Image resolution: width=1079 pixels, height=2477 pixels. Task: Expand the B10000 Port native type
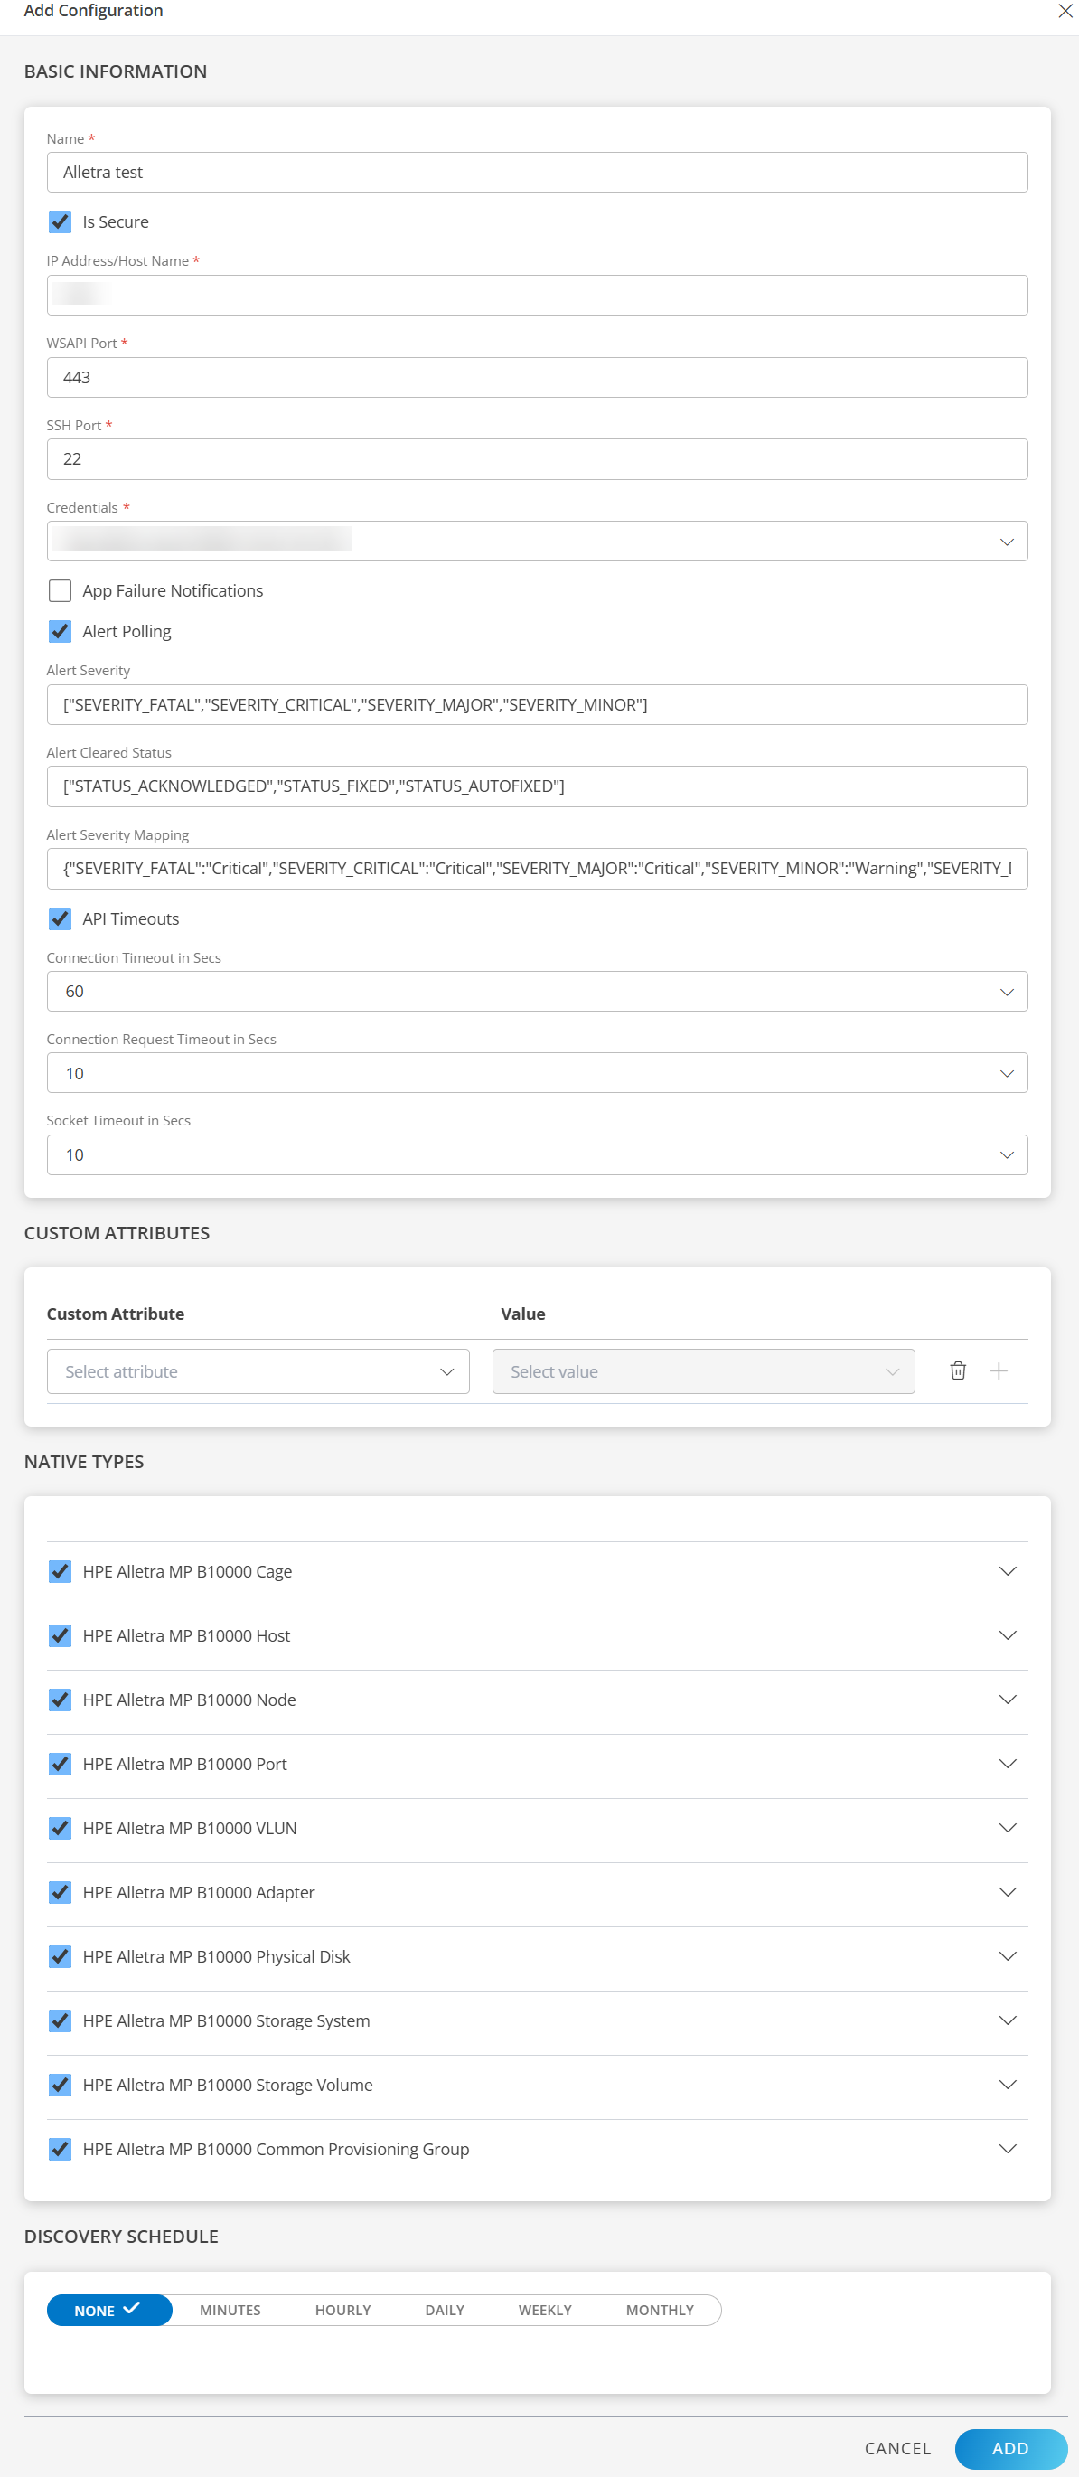(1007, 1764)
